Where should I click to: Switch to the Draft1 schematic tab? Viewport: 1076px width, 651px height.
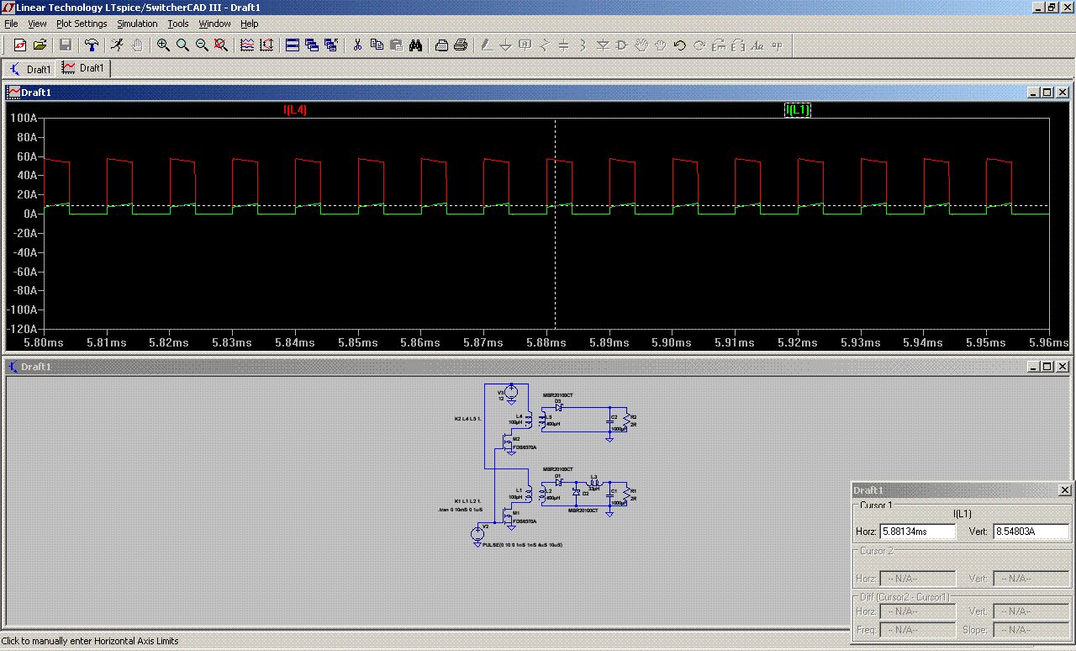pyautogui.click(x=30, y=69)
